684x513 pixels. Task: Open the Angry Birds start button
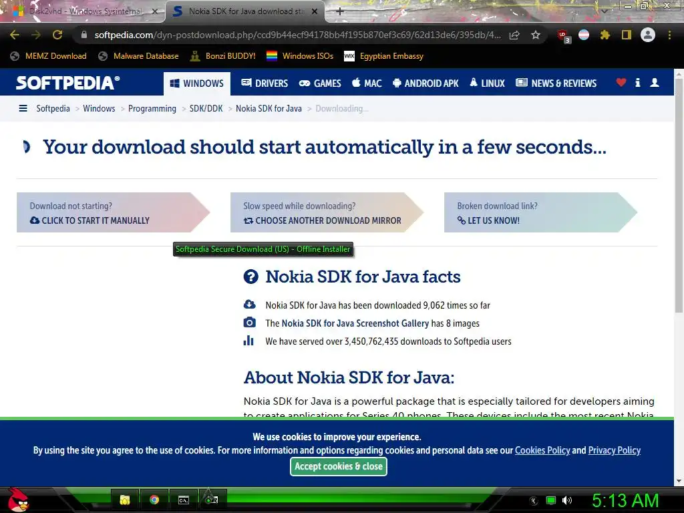[18, 500]
